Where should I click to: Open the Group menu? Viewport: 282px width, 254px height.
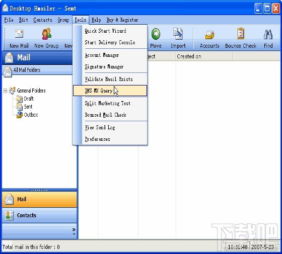[x=63, y=20]
